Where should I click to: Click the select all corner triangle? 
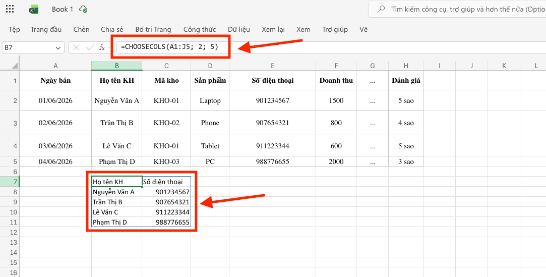click(15, 66)
